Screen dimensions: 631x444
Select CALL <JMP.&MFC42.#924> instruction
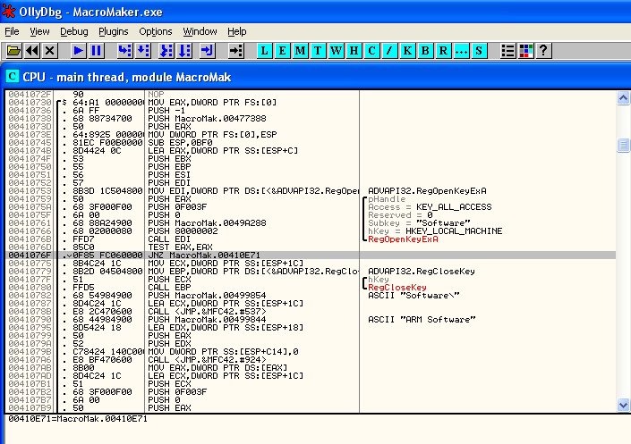coord(207,360)
